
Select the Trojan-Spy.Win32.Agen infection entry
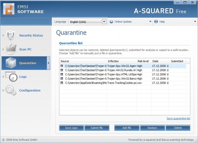122,66
